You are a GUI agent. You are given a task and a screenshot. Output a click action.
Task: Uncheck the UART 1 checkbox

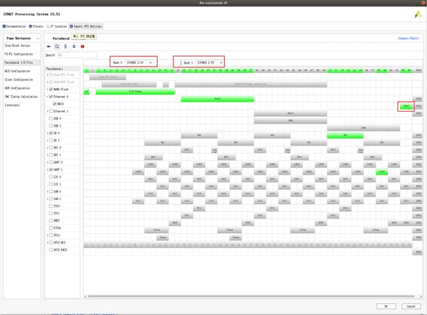click(51, 169)
